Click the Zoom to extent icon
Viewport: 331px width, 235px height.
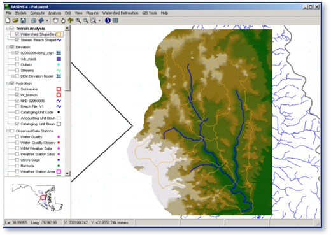[94, 20]
